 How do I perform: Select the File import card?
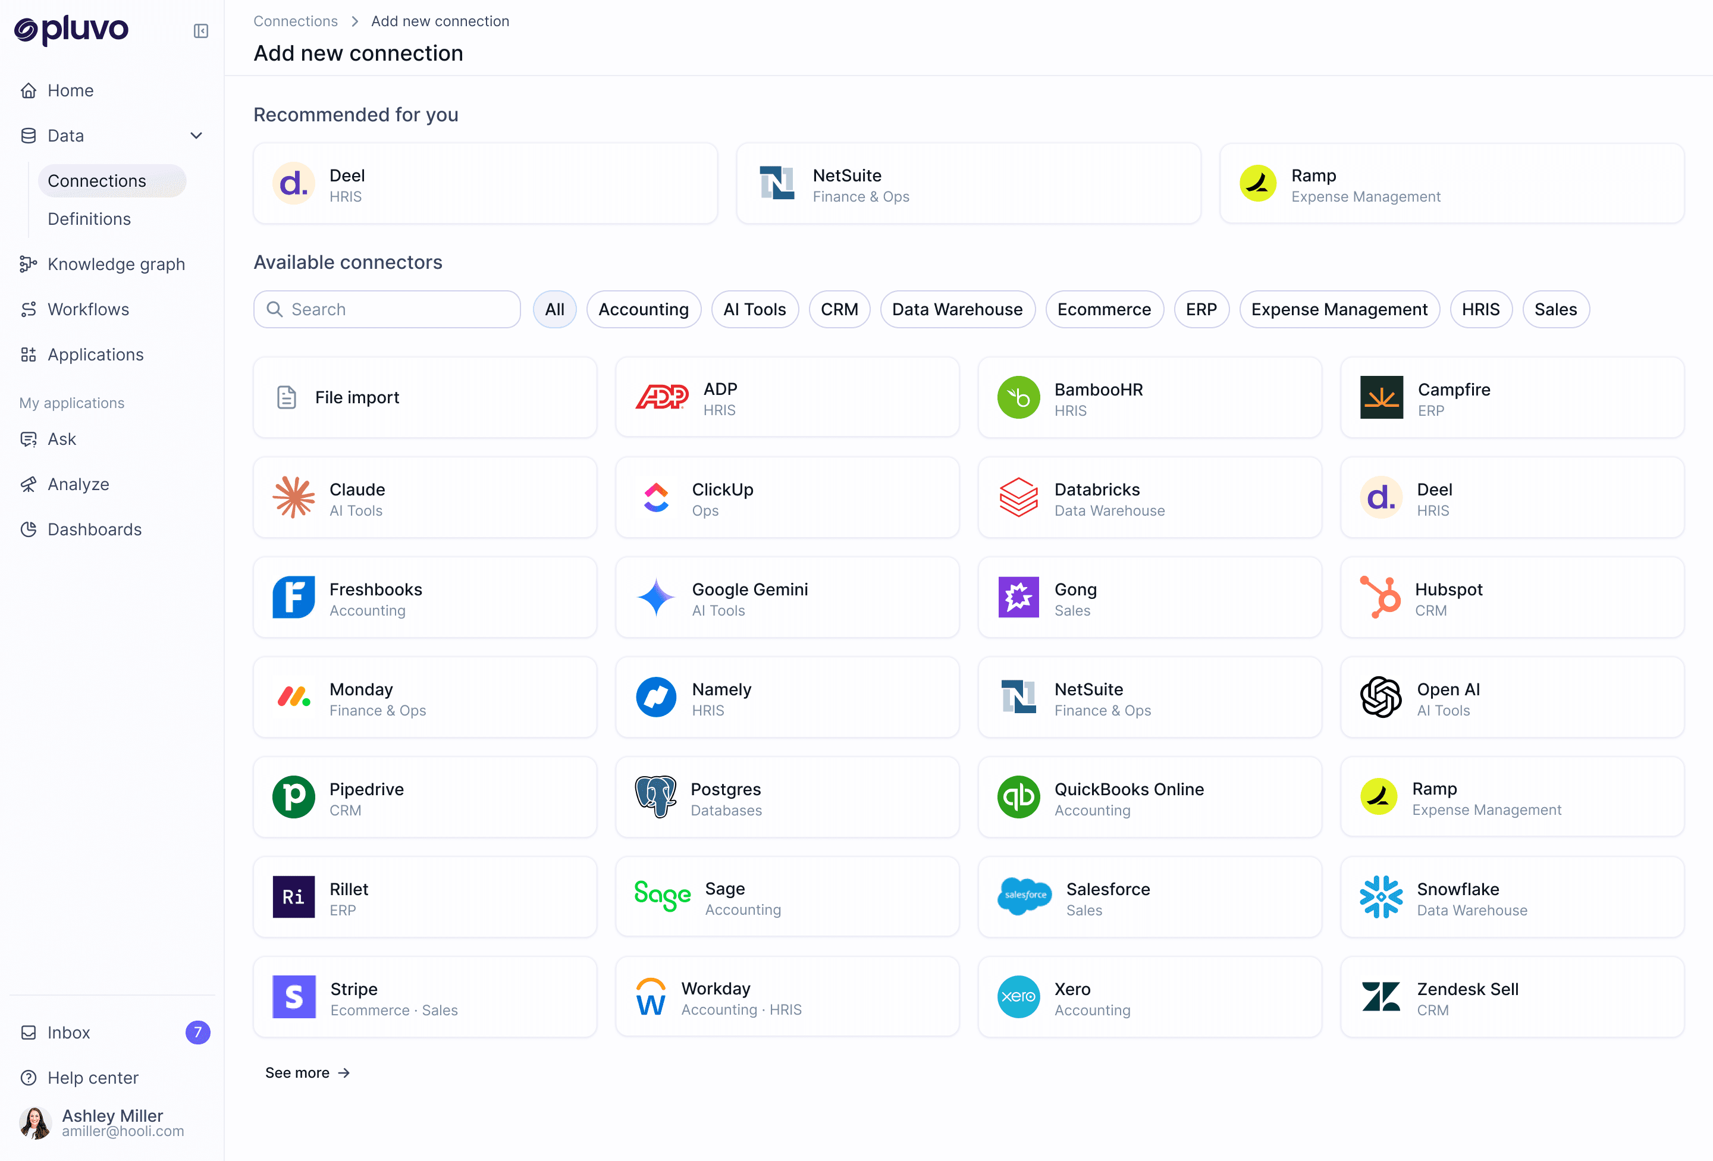[425, 397]
